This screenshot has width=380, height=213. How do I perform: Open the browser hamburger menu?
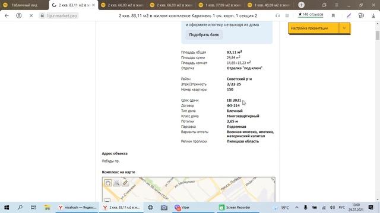337,5
